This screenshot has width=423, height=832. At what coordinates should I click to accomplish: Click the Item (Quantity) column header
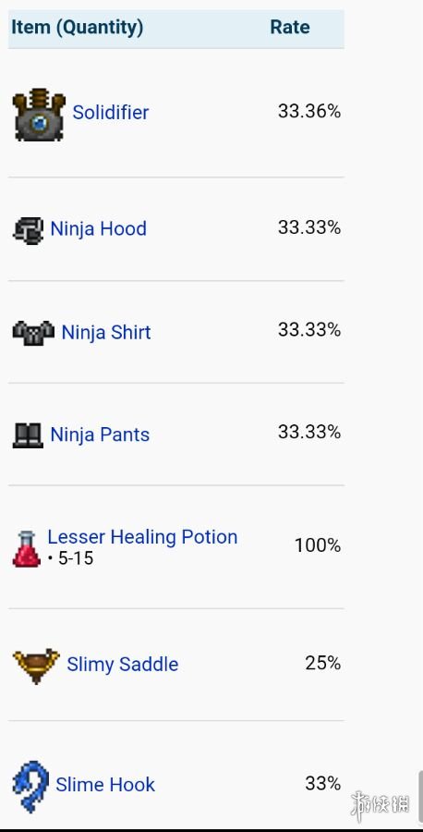point(78,27)
